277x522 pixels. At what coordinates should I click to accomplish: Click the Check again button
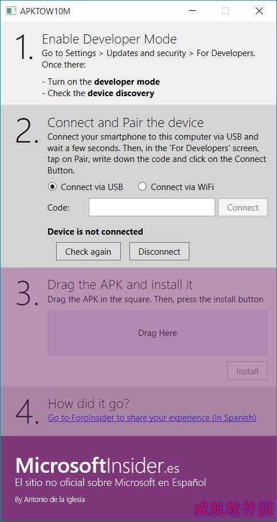(88, 251)
